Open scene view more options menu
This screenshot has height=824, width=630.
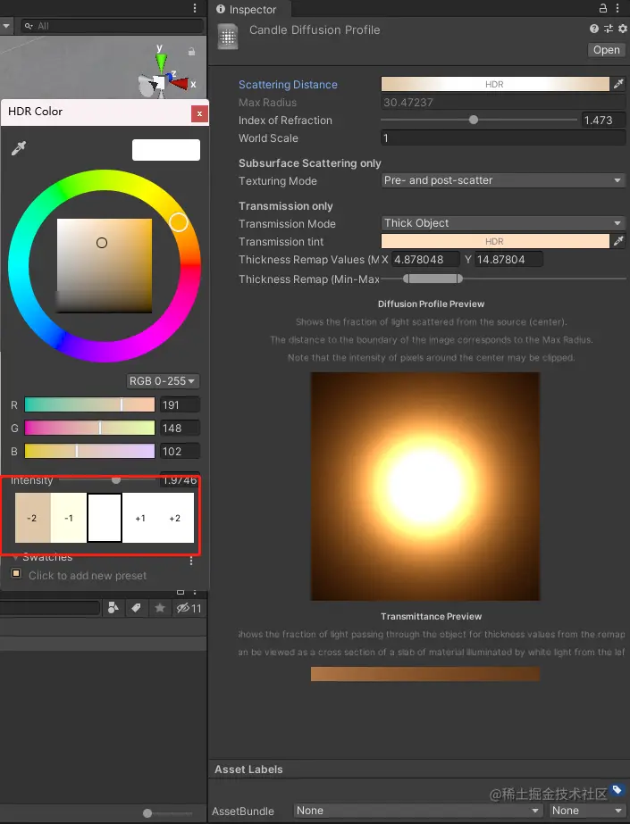(195, 8)
